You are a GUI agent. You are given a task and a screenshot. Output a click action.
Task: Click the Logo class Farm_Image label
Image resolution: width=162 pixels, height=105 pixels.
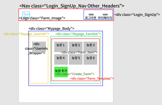(x=42, y=18)
